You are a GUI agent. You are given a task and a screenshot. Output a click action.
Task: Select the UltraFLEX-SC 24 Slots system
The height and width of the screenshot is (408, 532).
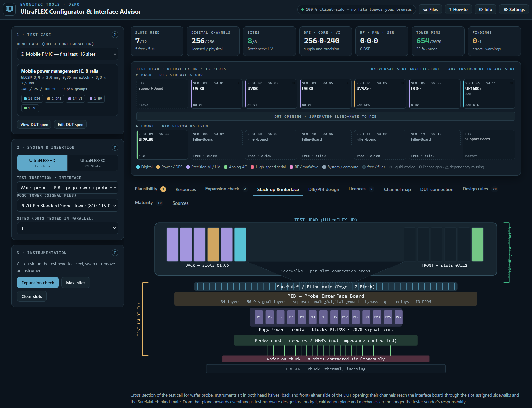click(93, 163)
